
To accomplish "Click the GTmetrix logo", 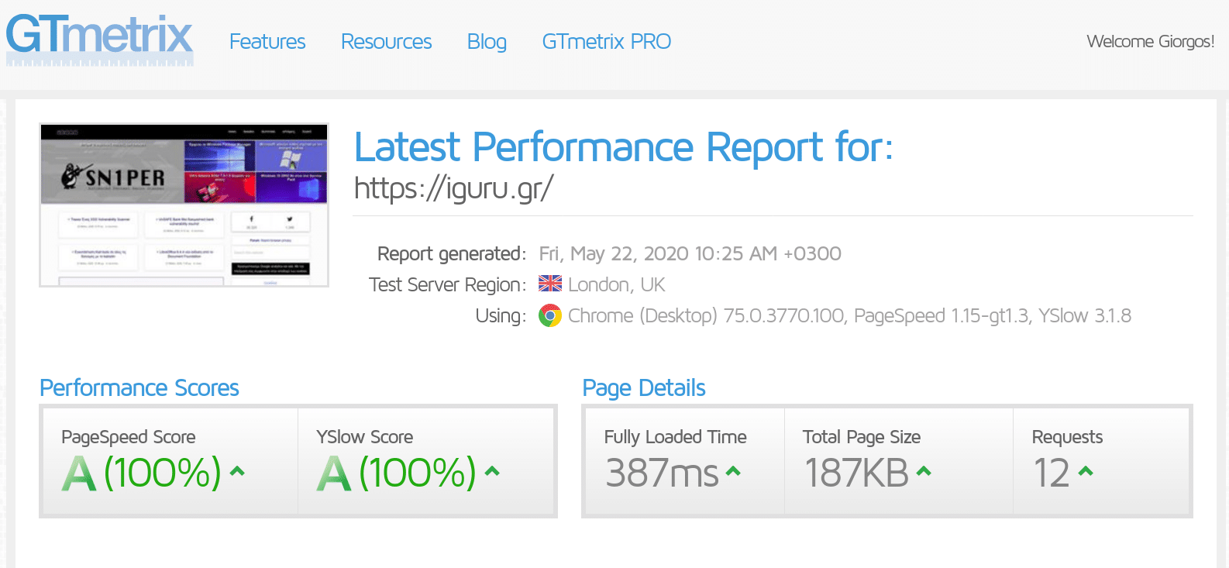I will [x=100, y=40].
